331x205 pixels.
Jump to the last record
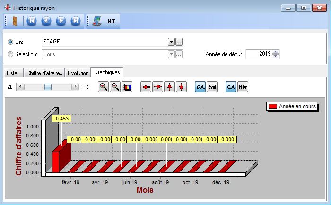coord(75,21)
